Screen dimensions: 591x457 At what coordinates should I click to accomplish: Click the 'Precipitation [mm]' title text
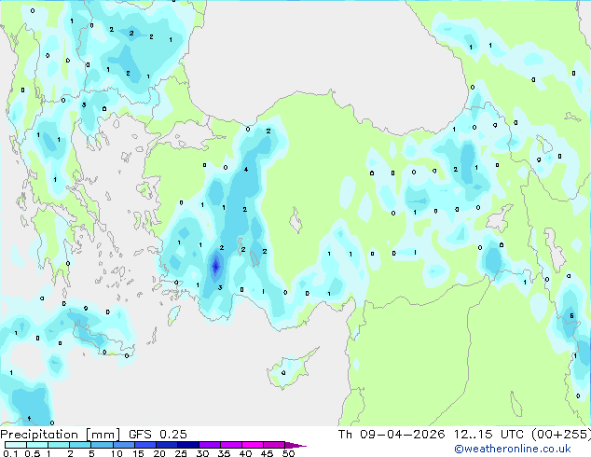point(61,435)
